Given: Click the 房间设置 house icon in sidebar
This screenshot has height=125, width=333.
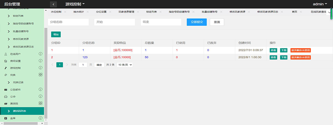Looking at the screenshot, I should coord(6,61).
